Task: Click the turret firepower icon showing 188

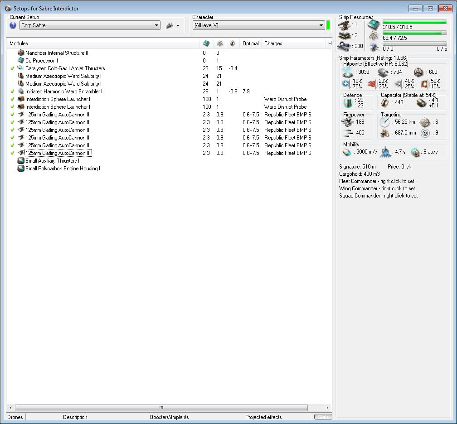Action: pyautogui.click(x=347, y=122)
